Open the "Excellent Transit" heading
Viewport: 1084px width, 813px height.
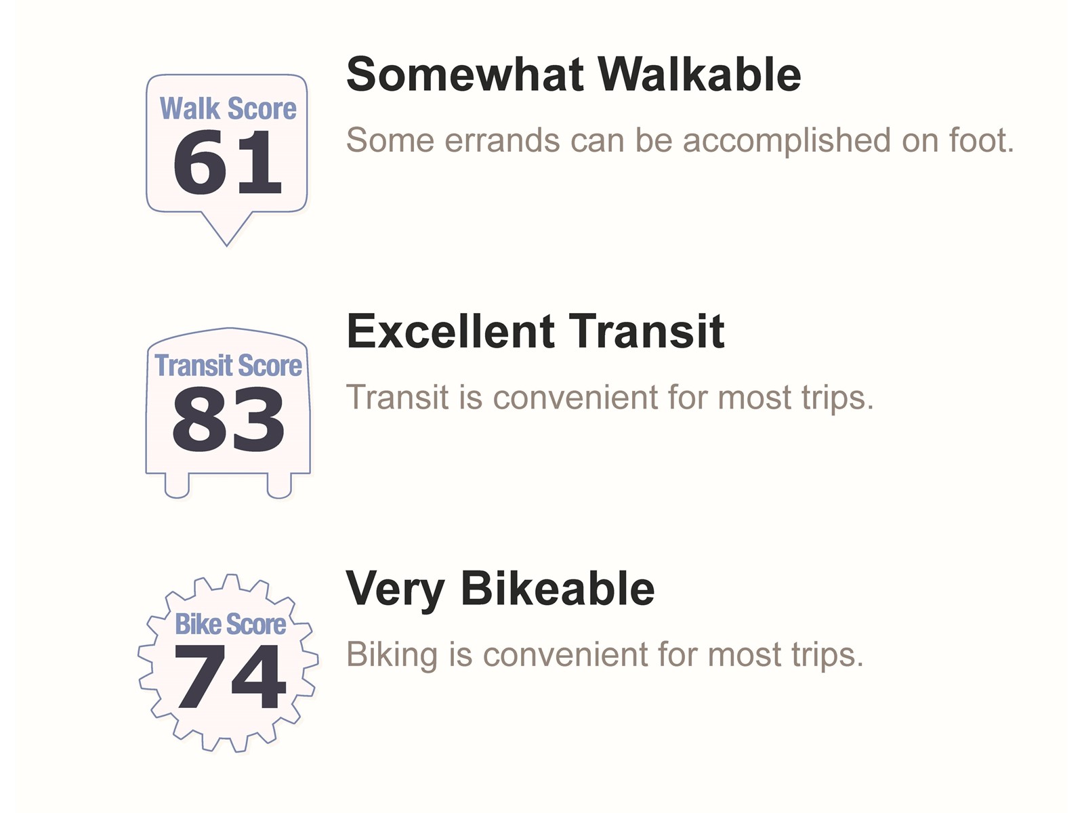(x=535, y=331)
